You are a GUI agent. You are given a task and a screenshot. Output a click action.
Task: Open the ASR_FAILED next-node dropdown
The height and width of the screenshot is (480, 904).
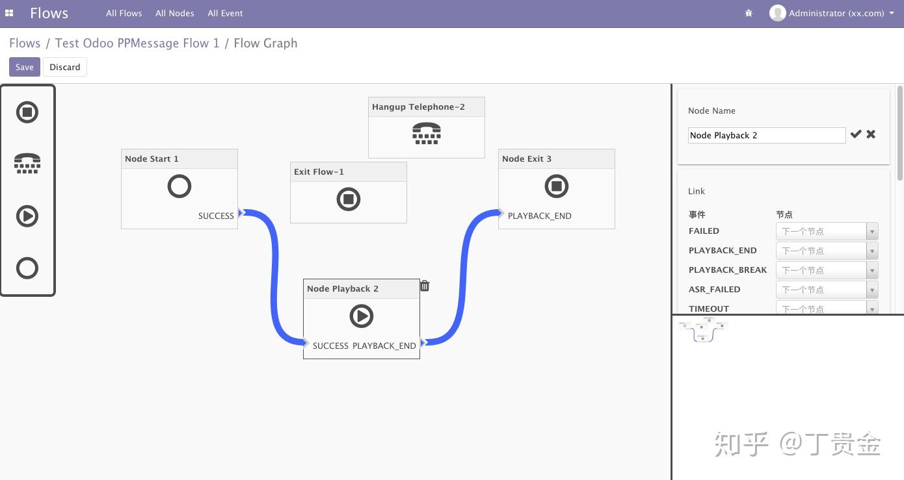(x=827, y=290)
